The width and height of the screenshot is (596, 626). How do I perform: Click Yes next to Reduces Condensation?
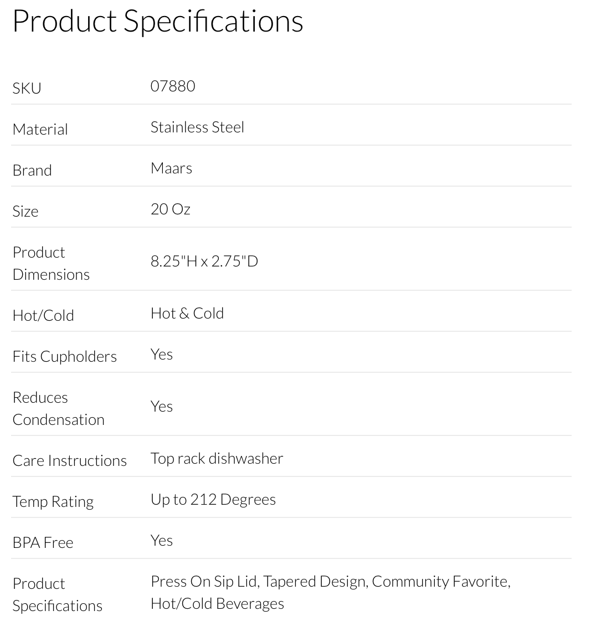[162, 406]
